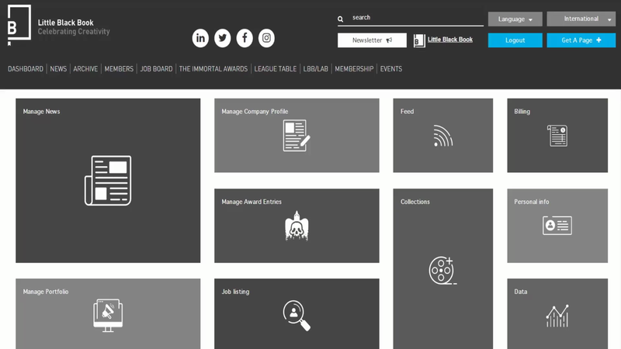Open the Members menu item
This screenshot has height=349, width=621.
click(119, 69)
